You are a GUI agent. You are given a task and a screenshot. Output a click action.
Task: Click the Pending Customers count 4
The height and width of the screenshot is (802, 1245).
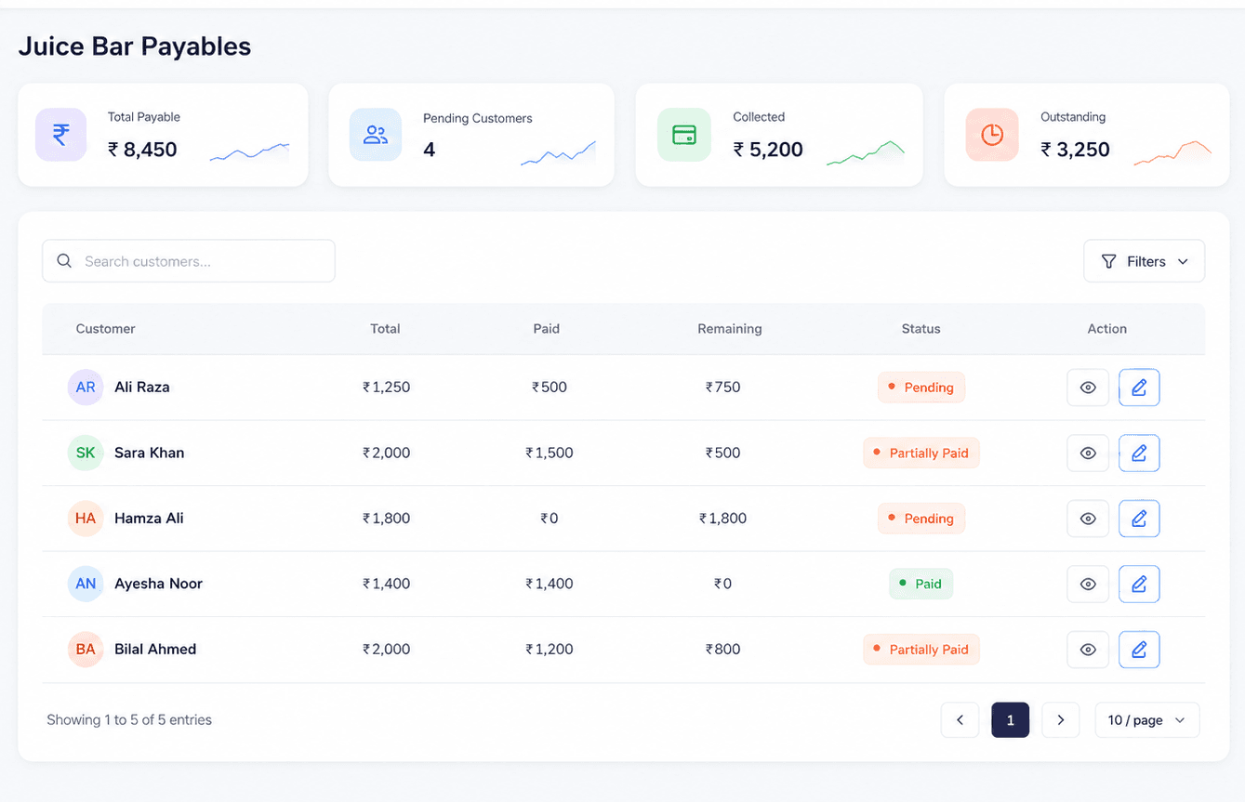pos(430,151)
